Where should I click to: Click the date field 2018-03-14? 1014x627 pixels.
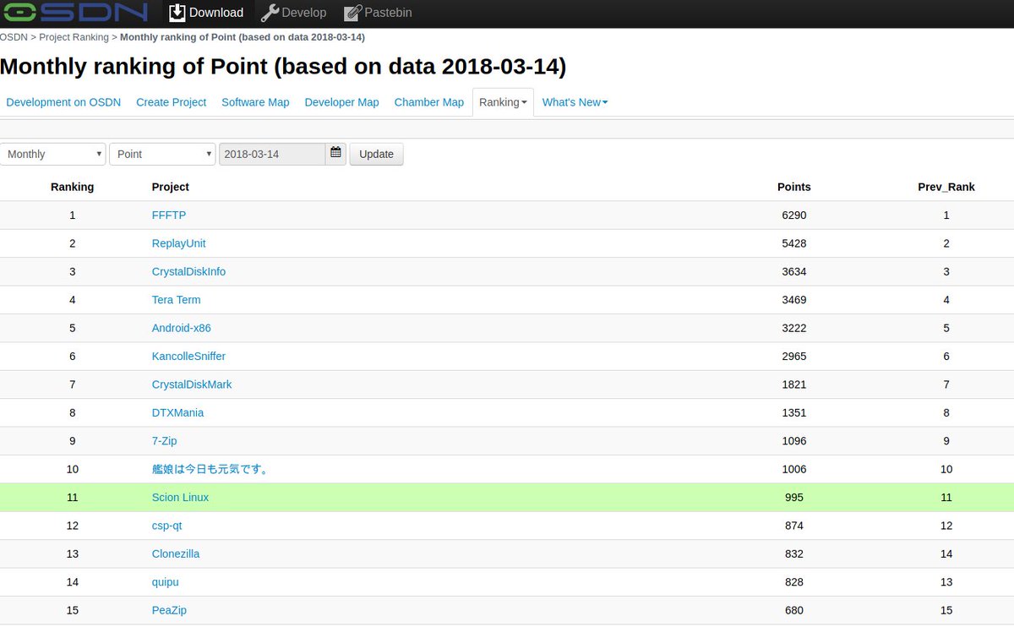[x=272, y=154]
